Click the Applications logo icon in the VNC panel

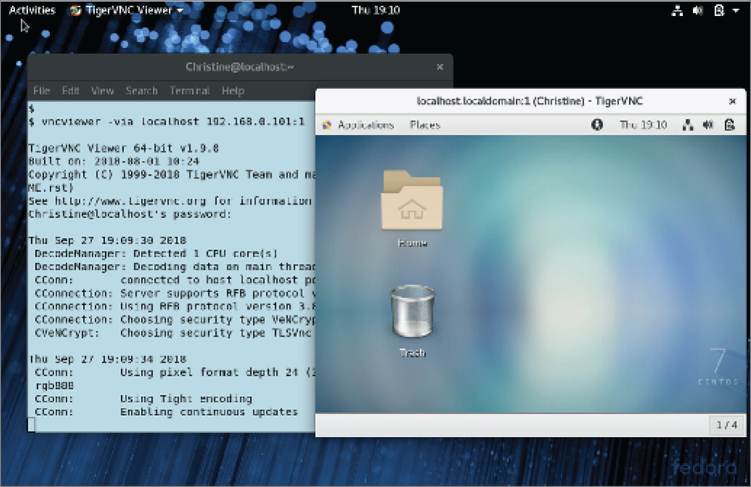(x=327, y=125)
